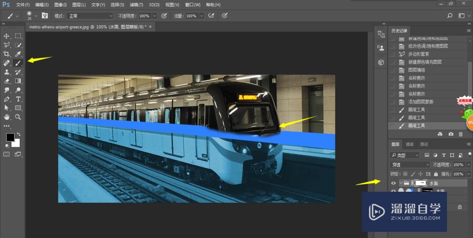The width and height of the screenshot is (473, 238).
Task: Hide the 水面 group layer visibility
Action: [393, 183]
